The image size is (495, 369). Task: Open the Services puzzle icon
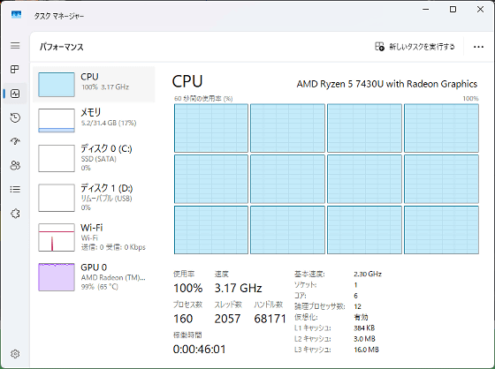pos(15,214)
